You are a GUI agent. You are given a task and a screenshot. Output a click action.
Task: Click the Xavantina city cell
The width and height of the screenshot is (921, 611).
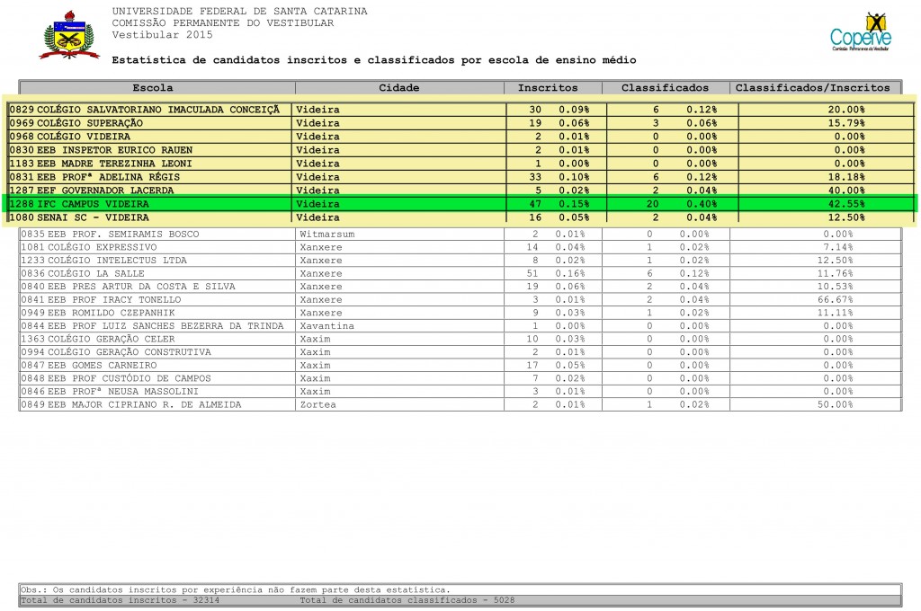coord(326,325)
